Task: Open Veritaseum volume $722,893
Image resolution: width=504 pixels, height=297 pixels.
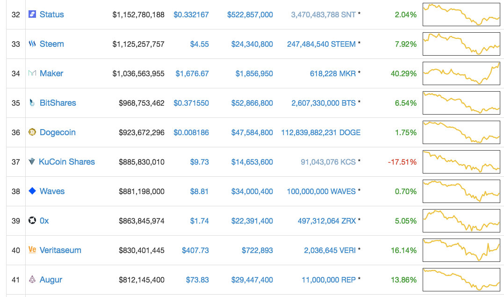Action: click(258, 250)
